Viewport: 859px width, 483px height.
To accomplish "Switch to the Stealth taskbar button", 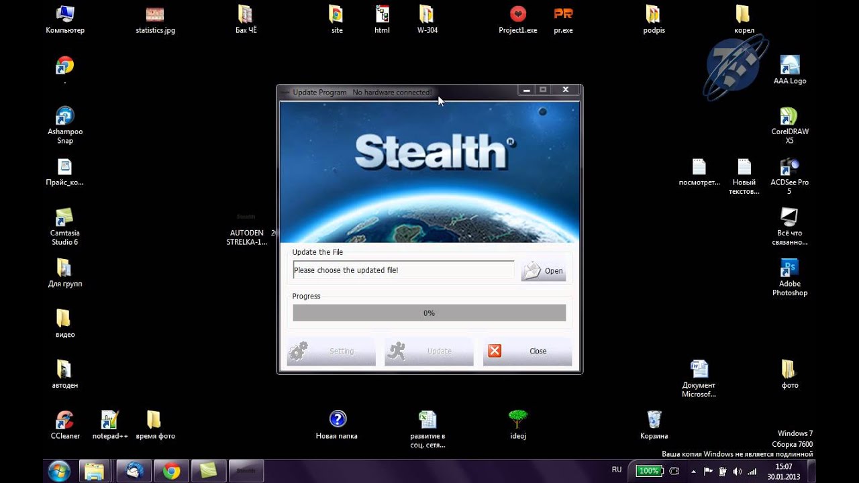I will pos(246,471).
